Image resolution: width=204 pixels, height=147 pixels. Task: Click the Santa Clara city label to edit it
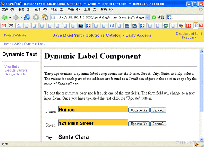tap(73, 137)
